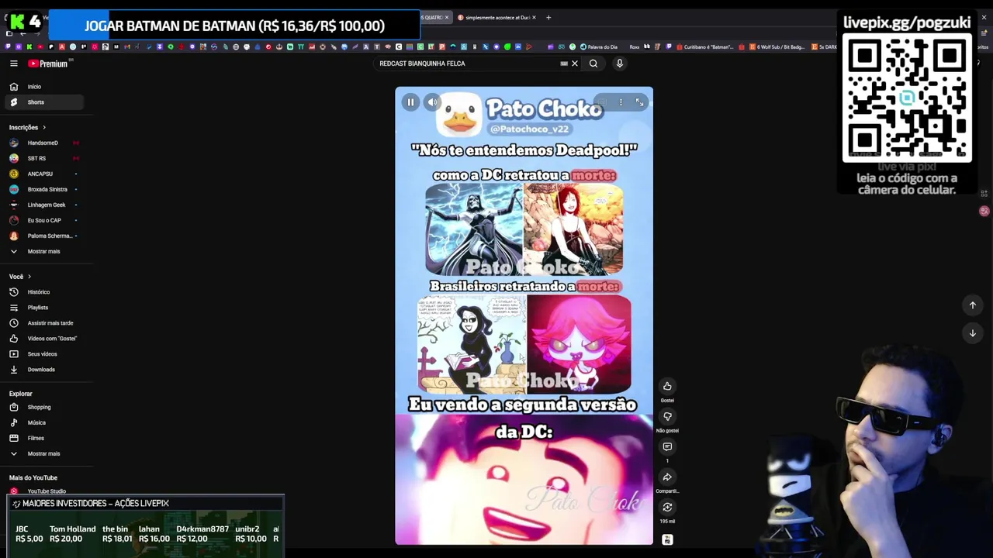
Task: Open the Short's three-dot more menu
Action: 621,102
